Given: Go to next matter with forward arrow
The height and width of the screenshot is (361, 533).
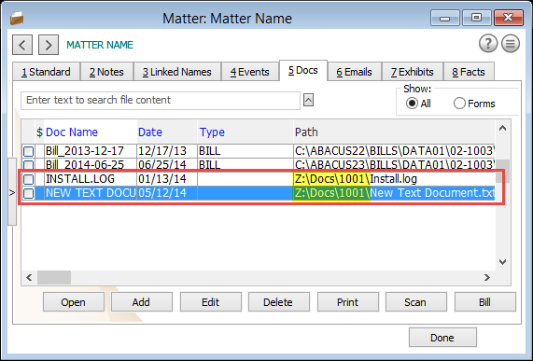Looking at the screenshot, I should (x=49, y=45).
